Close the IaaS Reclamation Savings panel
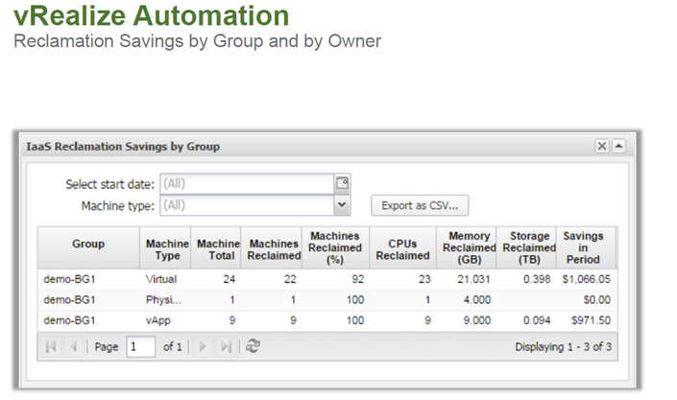Viewport: 677px width, 400px height. (601, 146)
